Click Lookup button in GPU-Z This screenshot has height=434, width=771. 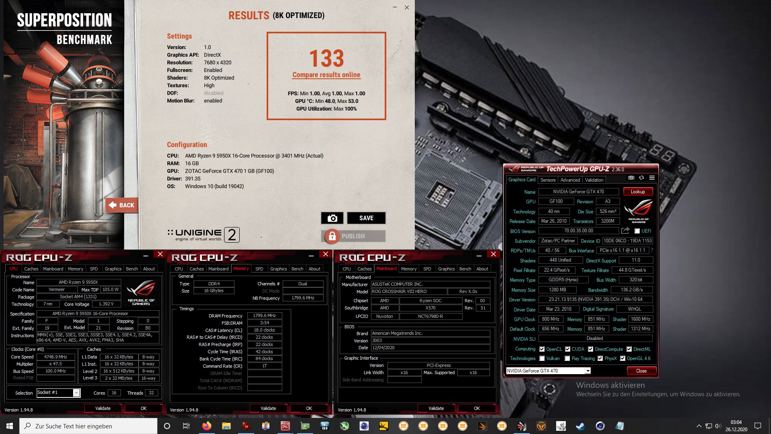click(638, 192)
